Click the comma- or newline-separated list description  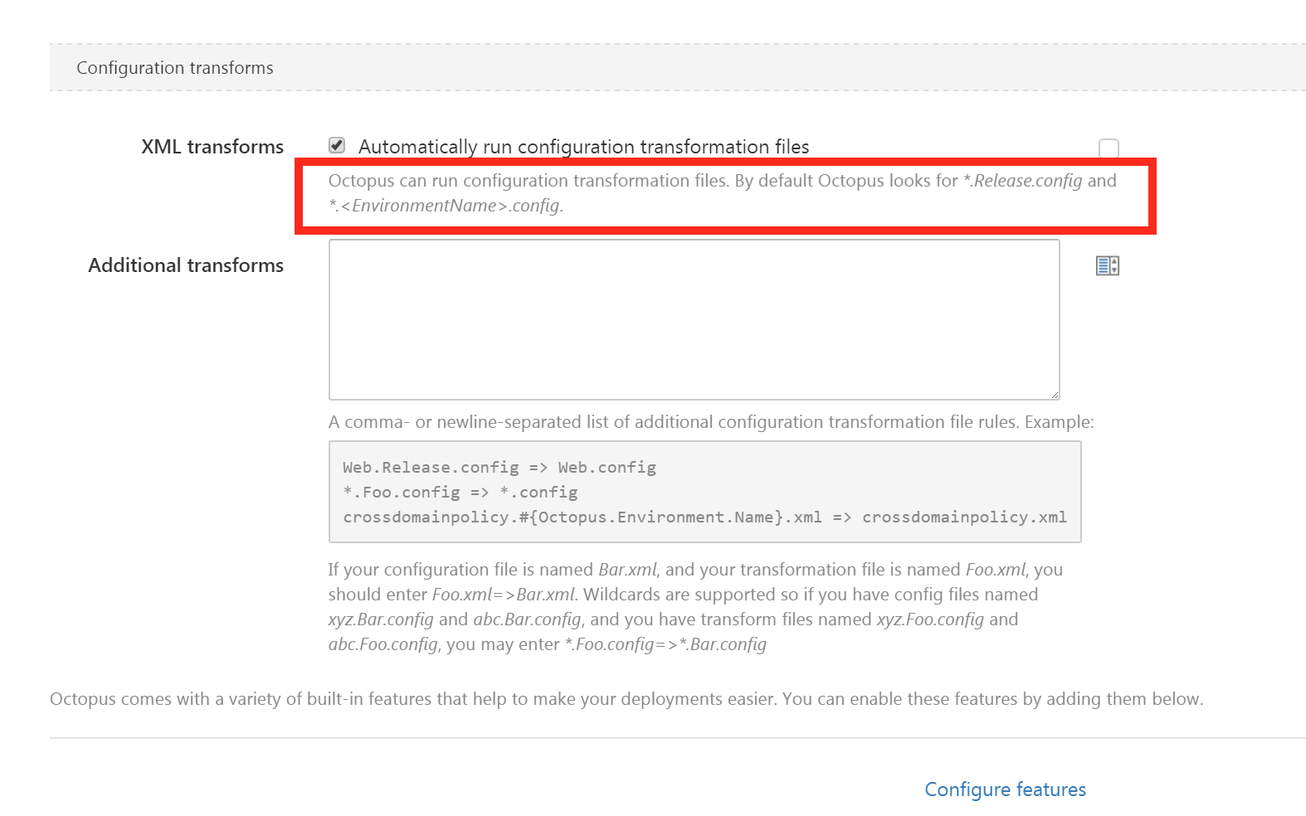711,422
